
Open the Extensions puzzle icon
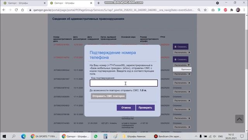click(x=232, y=10)
